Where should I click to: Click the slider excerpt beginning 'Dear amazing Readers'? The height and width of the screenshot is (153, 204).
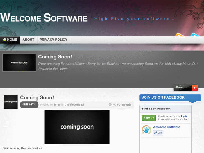[x=118, y=66]
